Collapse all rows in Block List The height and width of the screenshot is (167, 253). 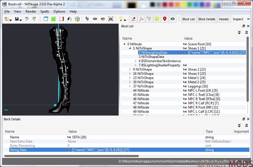click(x=247, y=32)
